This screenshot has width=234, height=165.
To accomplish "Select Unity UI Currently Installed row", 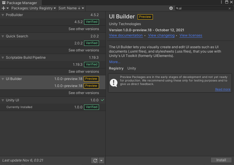I will click(x=53, y=107).
